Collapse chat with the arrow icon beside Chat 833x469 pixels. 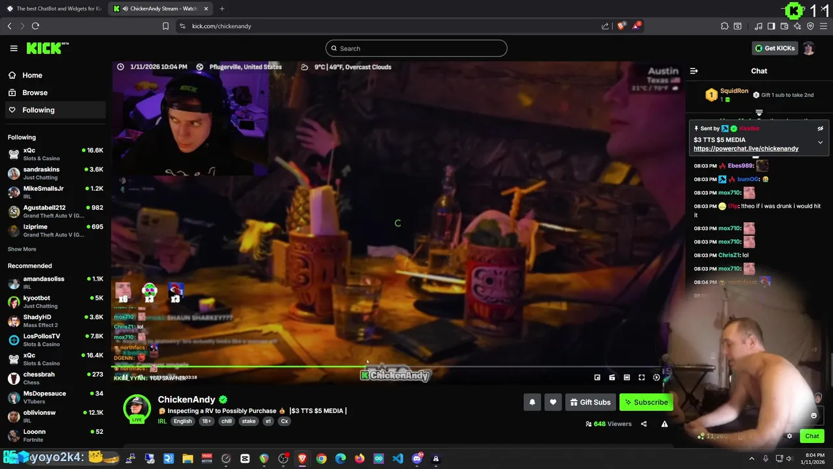[x=694, y=71]
